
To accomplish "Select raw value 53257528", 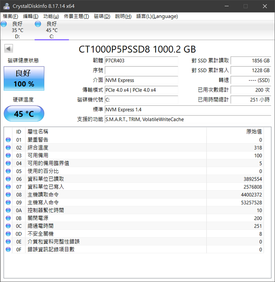I will 251,203.
